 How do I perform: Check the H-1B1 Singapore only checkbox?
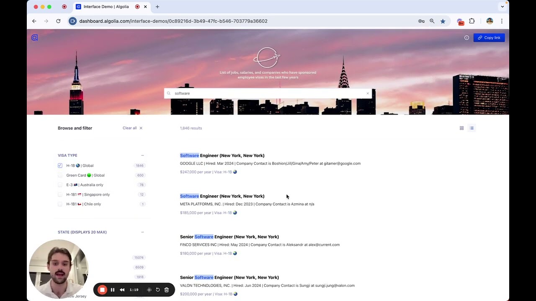pyautogui.click(x=60, y=194)
